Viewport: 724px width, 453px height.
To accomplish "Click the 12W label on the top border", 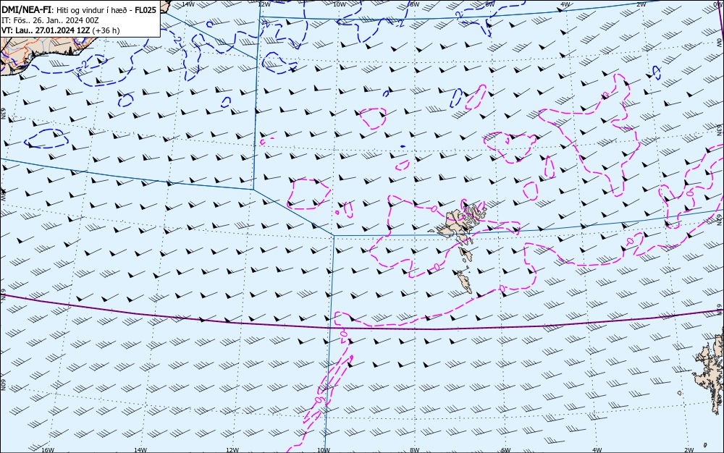I will (x=264, y=4).
